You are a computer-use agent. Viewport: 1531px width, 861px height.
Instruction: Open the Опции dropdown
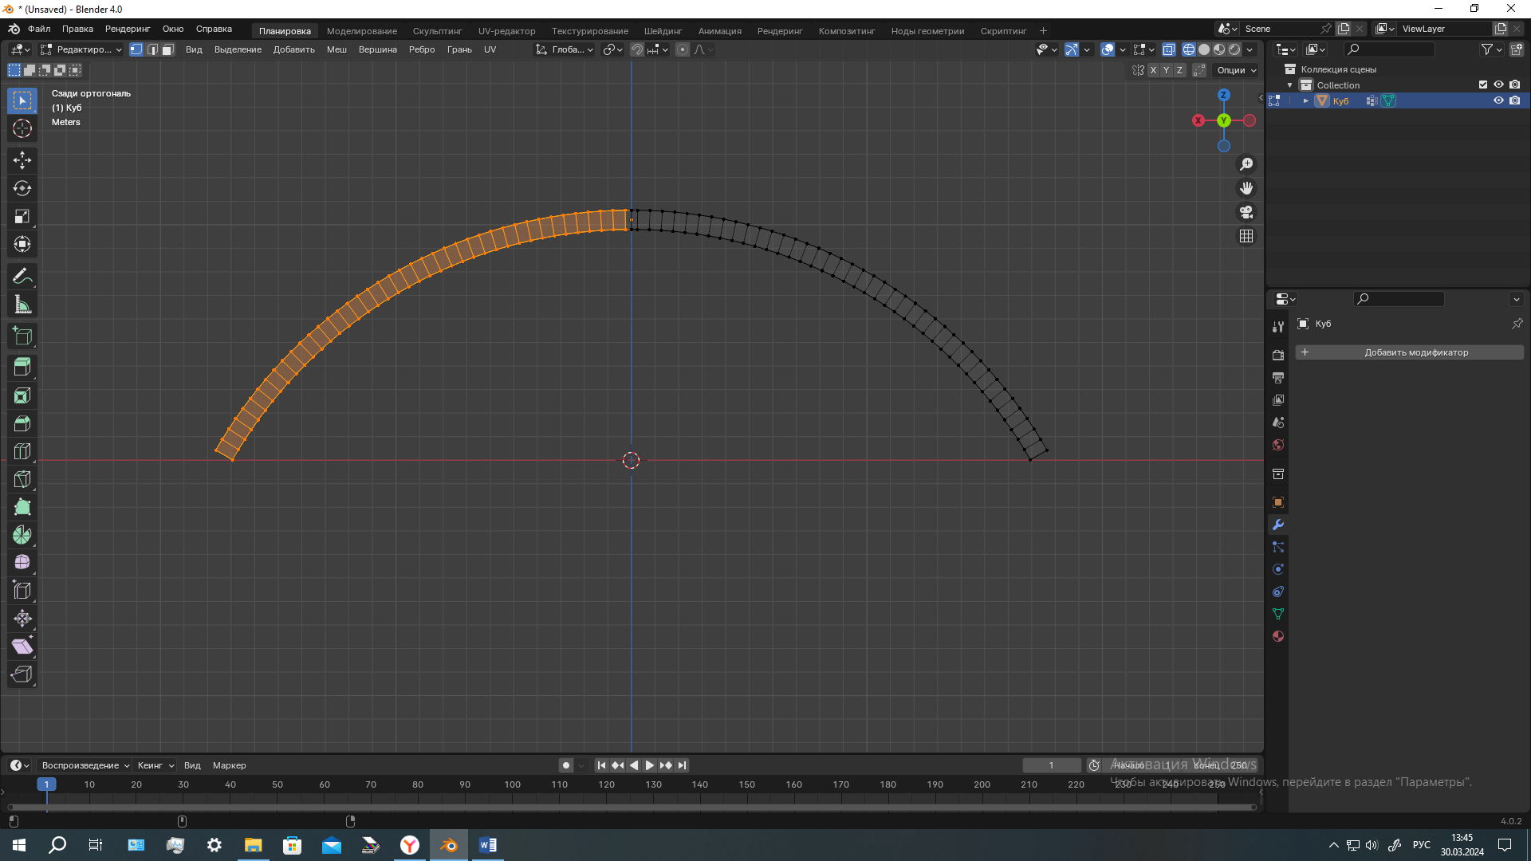[x=1236, y=70]
